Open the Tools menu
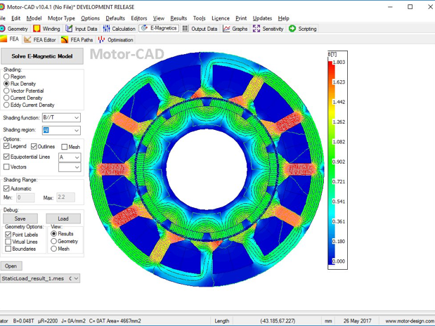 pyautogui.click(x=199, y=18)
